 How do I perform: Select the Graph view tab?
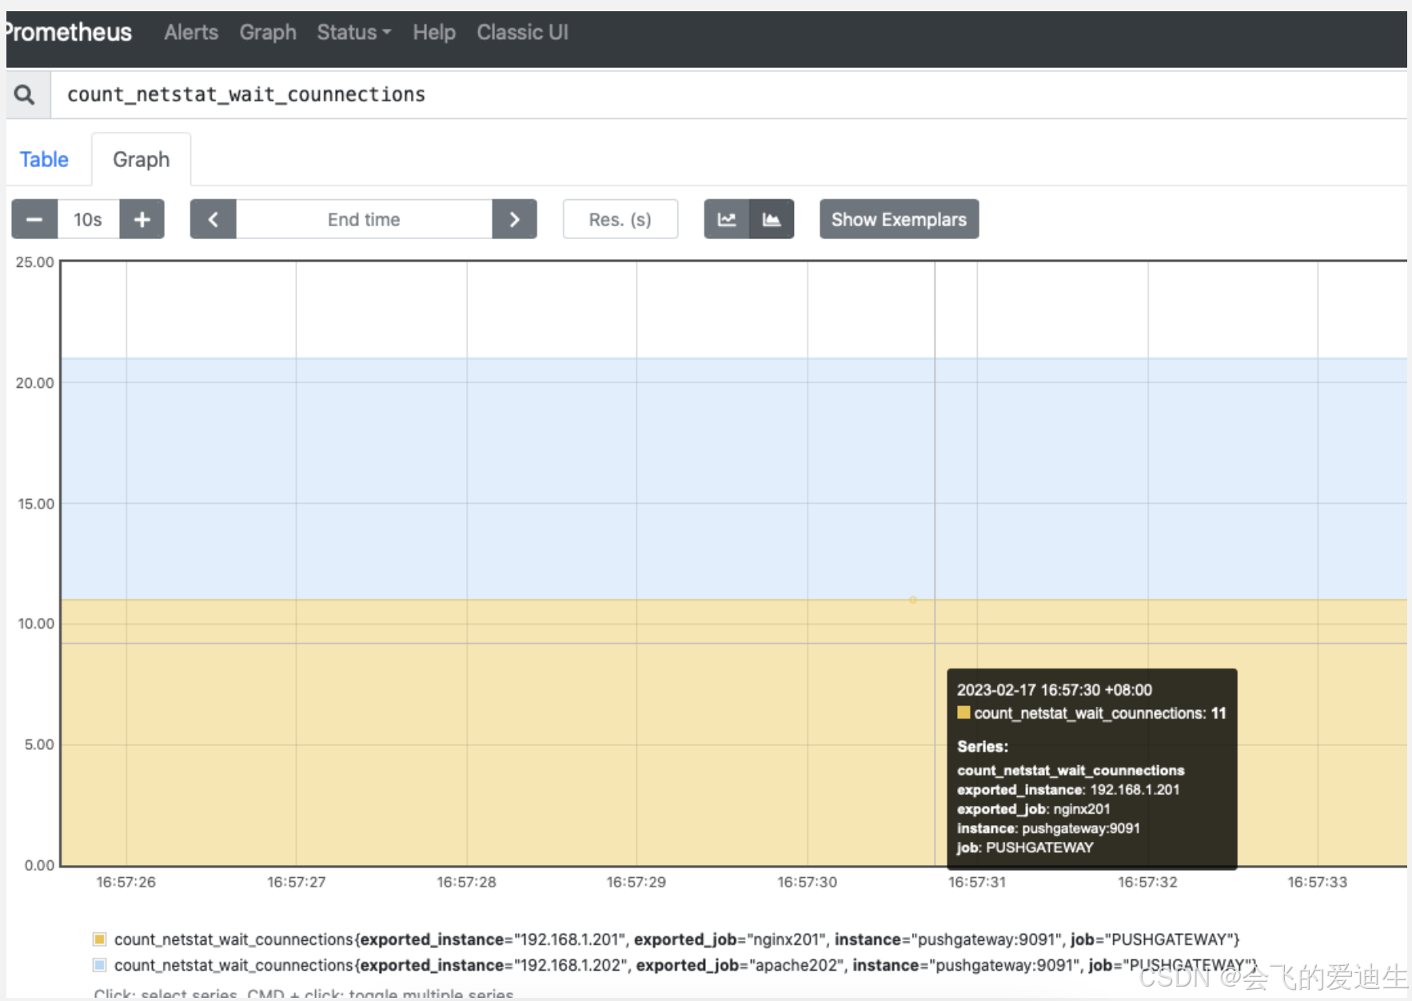pos(142,159)
